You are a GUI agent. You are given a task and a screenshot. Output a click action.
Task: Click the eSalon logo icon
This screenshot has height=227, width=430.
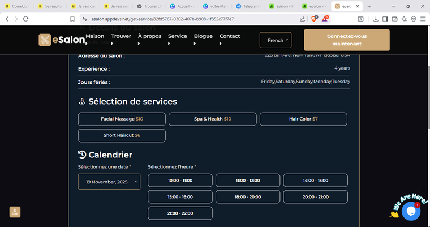click(x=45, y=40)
